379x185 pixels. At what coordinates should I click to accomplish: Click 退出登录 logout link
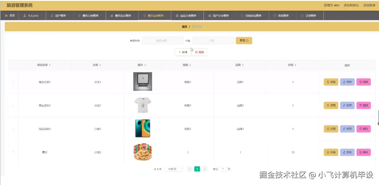point(369,5)
